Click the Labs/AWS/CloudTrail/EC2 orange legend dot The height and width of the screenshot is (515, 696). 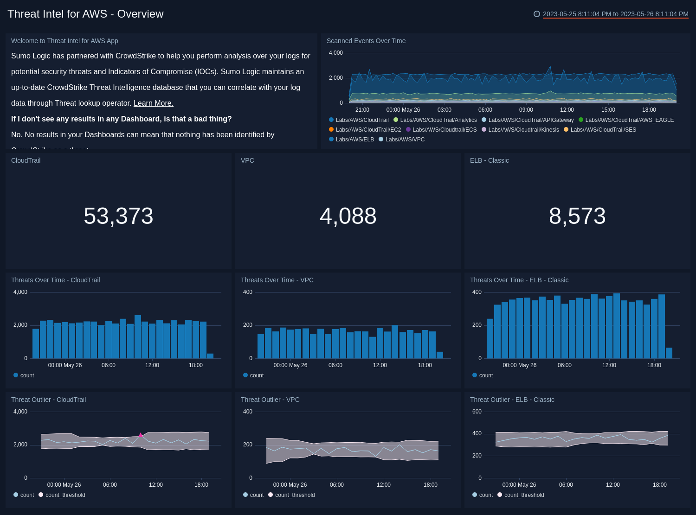click(x=331, y=130)
